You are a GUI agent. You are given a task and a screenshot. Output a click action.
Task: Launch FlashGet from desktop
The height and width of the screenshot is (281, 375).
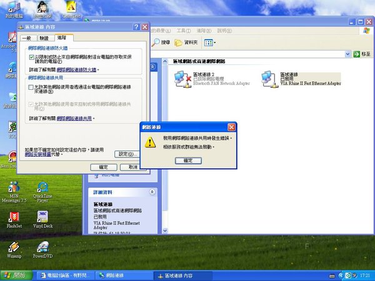click(14, 220)
